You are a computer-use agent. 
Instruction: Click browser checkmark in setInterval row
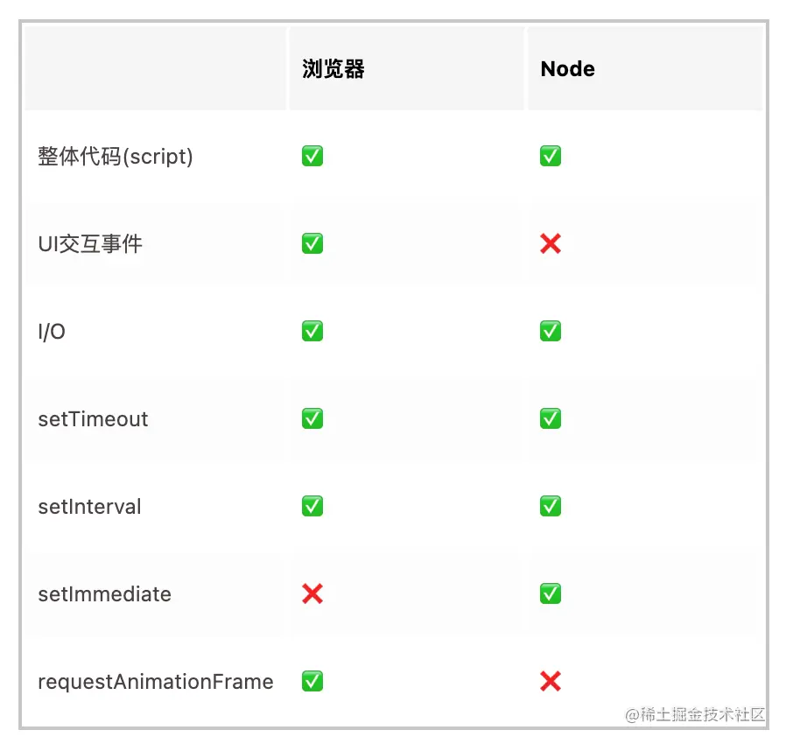pos(312,507)
